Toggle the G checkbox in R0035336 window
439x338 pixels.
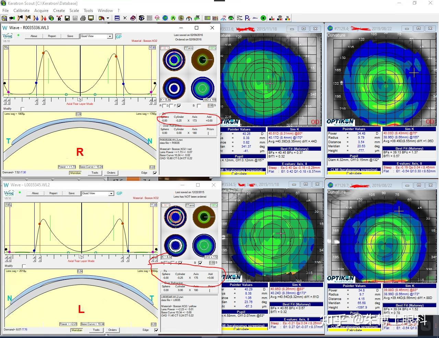pos(171,106)
